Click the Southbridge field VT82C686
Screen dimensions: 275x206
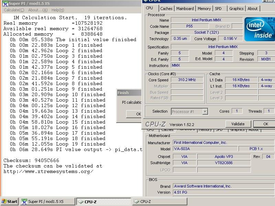pos(224,163)
